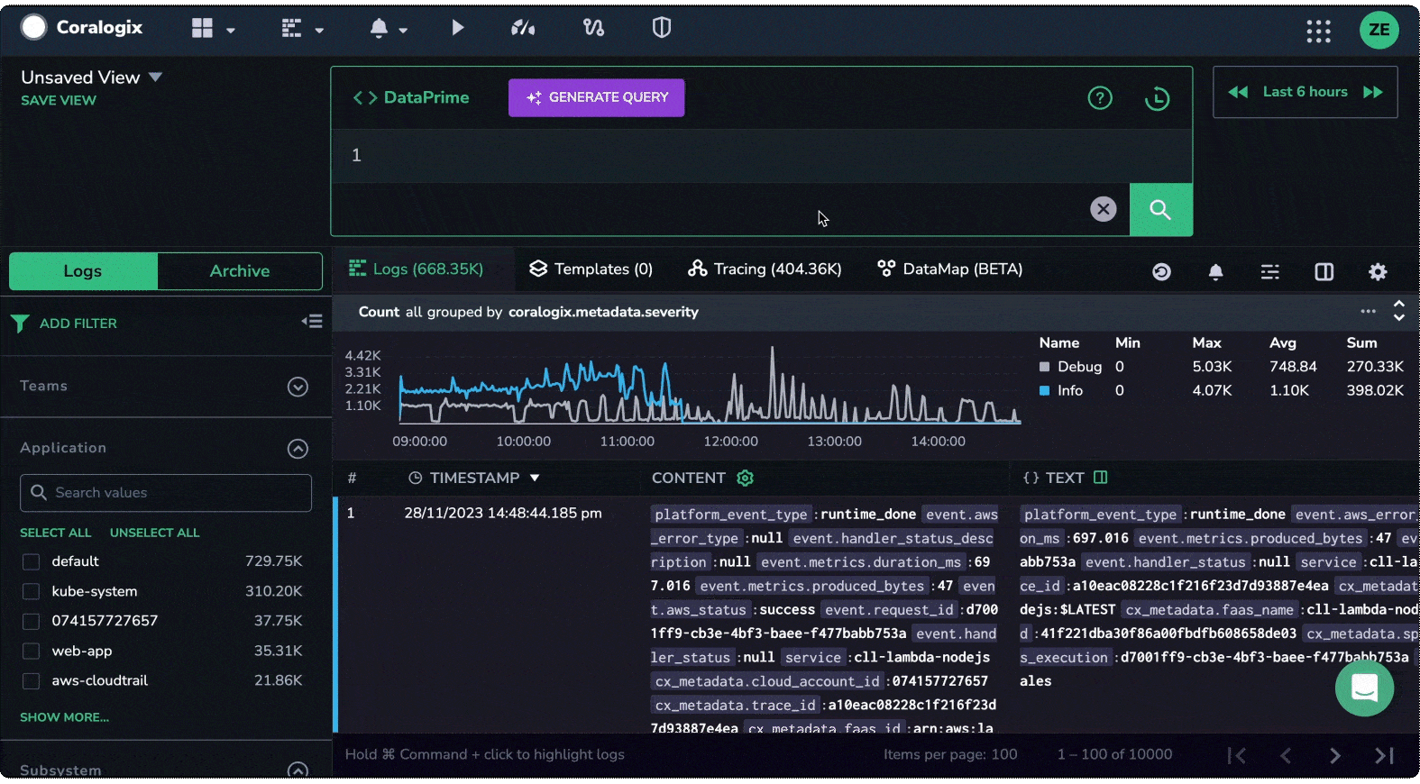Toggle the Info series in chart legend
This screenshot has width=1420, height=784.
click(1061, 390)
